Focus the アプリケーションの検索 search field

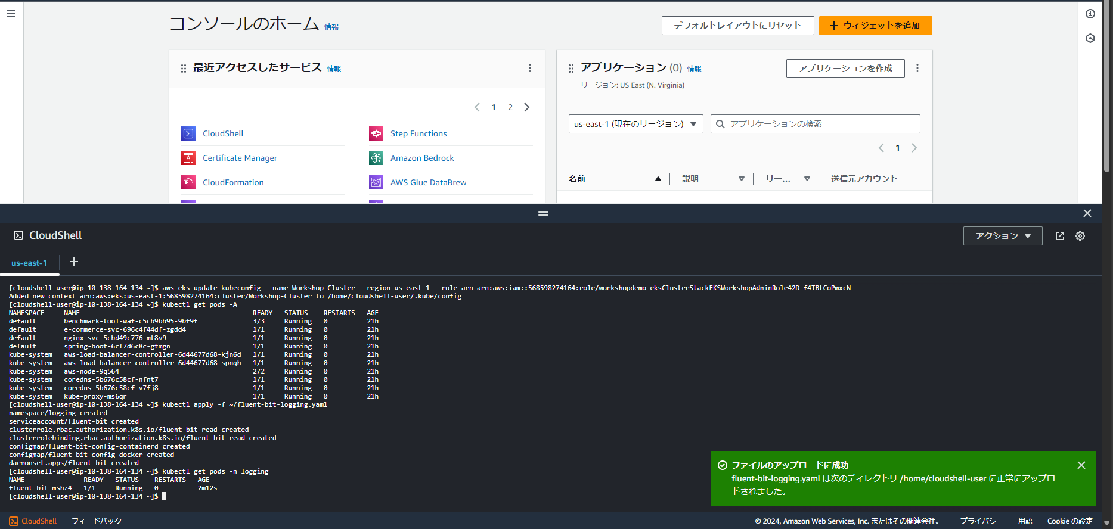point(816,124)
